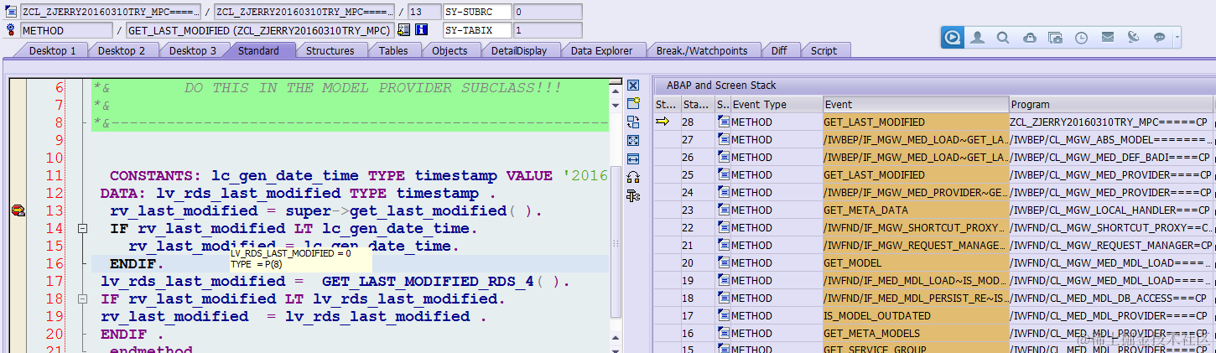Click the services headset icon of tool
The width and height of the screenshot is (1216, 353).
(633, 178)
